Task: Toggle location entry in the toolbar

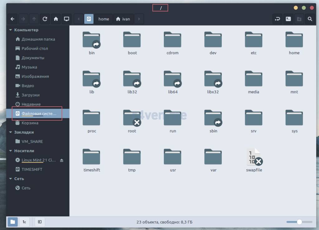Action: coord(277,19)
